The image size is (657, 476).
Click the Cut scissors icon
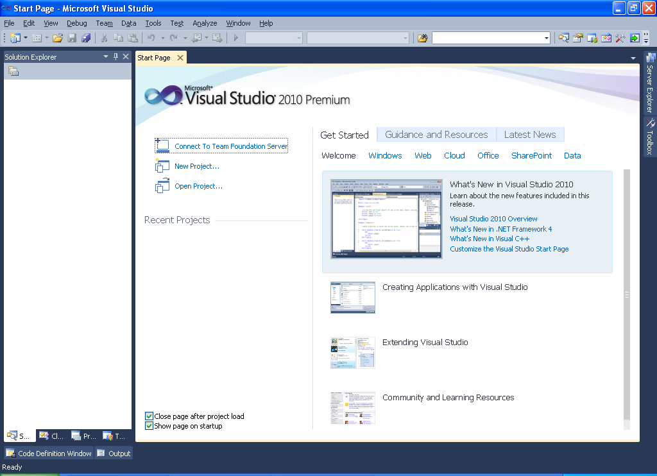click(105, 38)
